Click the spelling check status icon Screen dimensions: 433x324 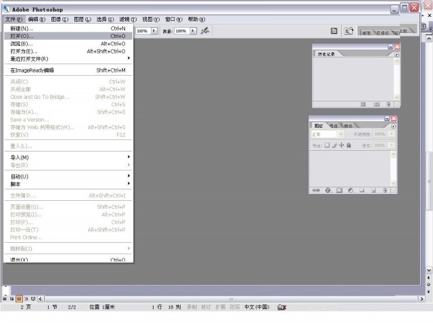point(281,307)
